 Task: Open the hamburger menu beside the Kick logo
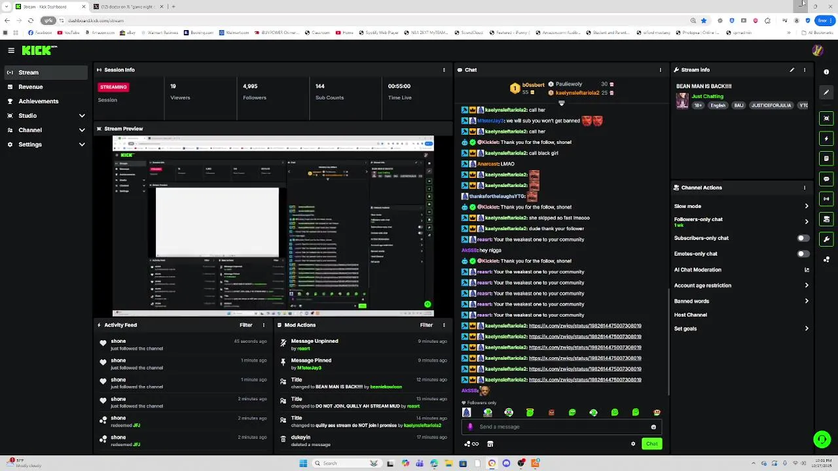tap(11, 50)
